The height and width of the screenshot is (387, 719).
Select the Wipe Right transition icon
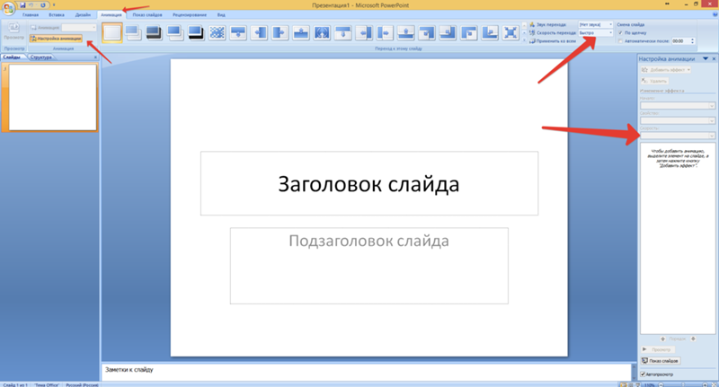click(280, 32)
